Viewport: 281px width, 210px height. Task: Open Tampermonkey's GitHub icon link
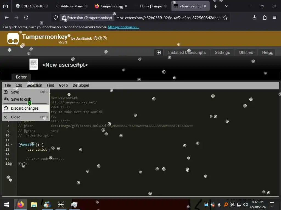click(95, 38)
